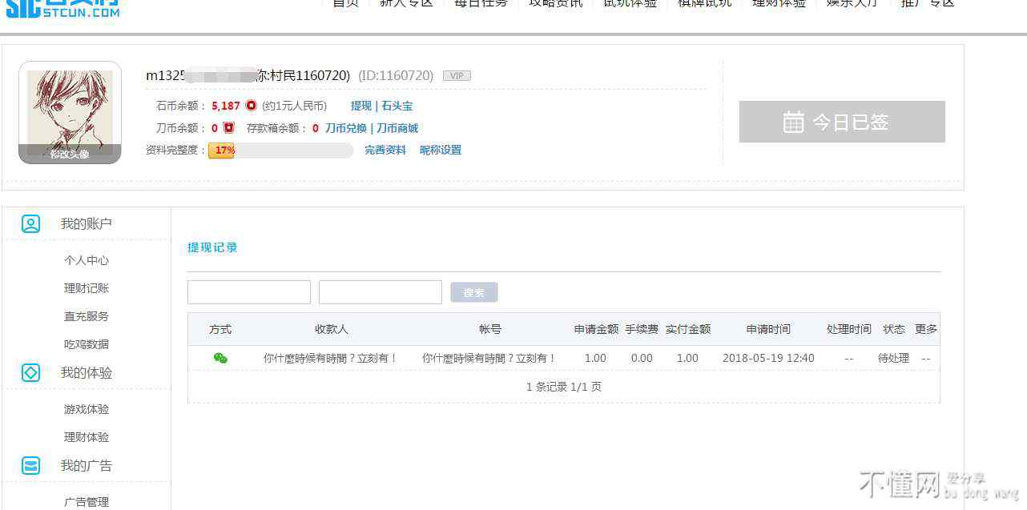The image size is (1027, 510).
Task: Click the 处理时间 column header
Action: (849, 329)
